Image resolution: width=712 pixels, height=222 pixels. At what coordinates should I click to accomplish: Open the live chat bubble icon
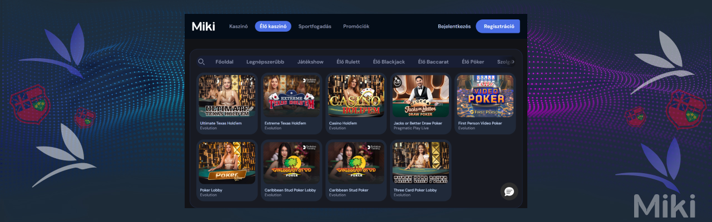[x=509, y=191]
